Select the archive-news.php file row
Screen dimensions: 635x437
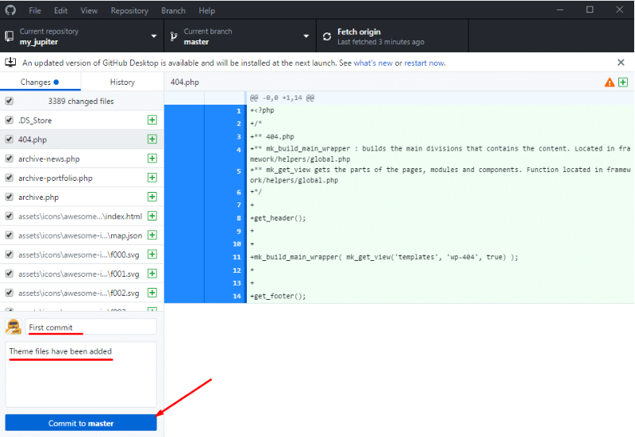click(82, 159)
